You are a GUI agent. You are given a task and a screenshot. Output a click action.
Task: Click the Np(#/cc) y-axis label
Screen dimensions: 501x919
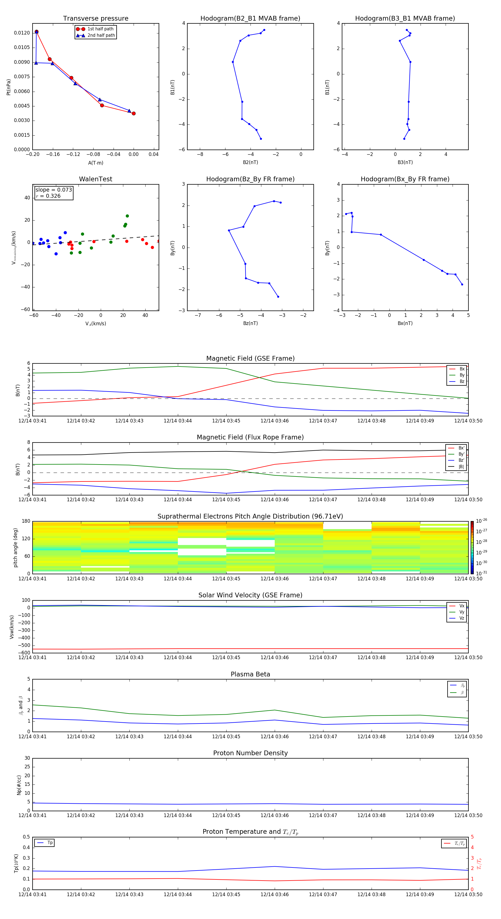(19, 784)
